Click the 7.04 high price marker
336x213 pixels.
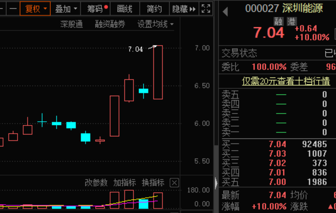[x=135, y=49]
